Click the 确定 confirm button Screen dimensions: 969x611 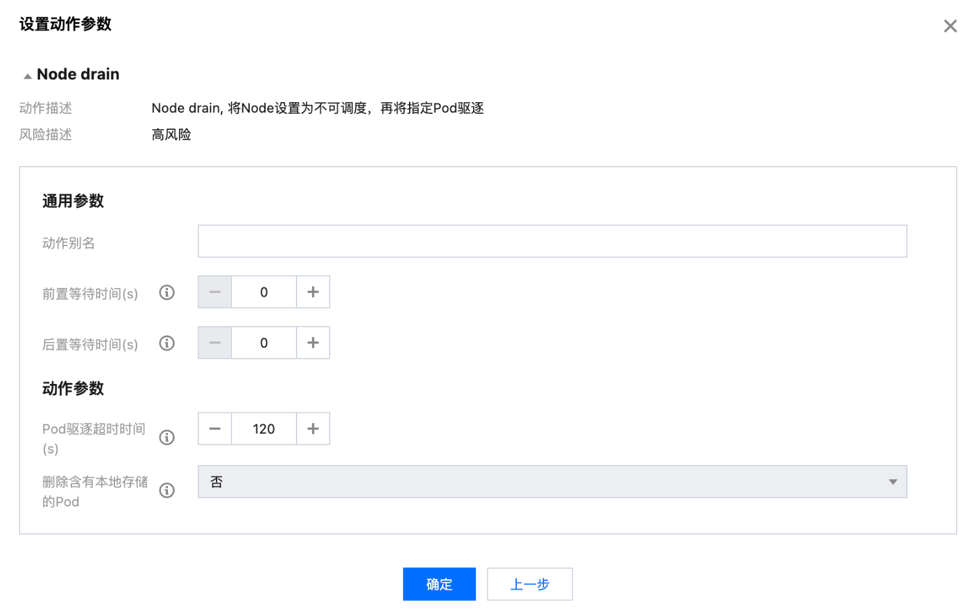pyautogui.click(x=439, y=584)
